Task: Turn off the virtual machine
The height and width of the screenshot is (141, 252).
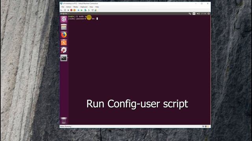Action: 68,10
